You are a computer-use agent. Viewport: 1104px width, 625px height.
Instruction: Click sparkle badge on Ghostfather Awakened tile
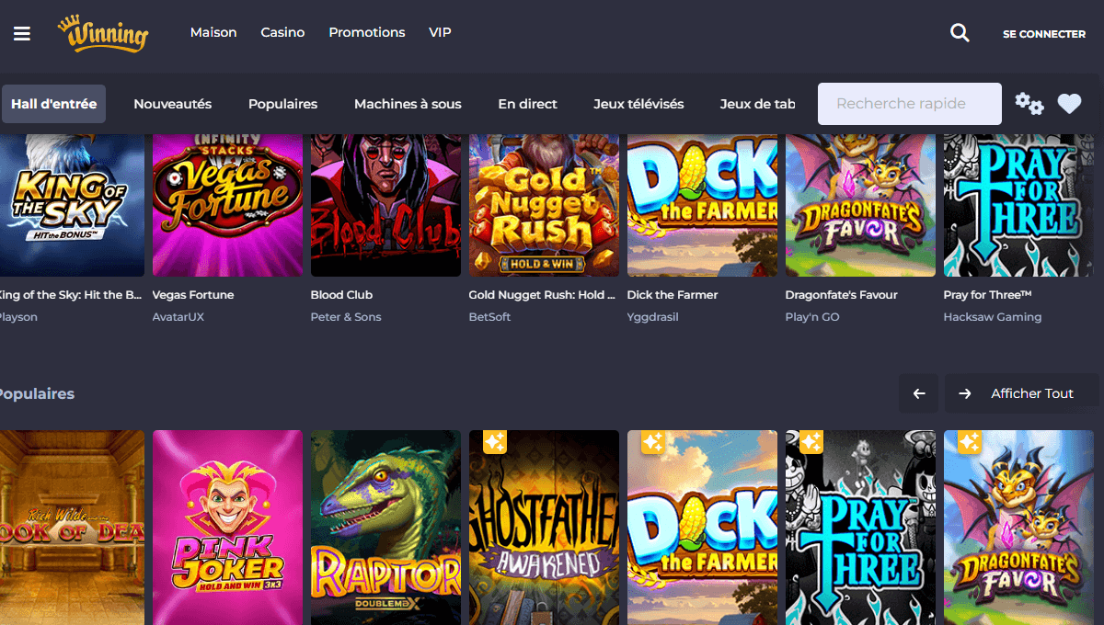(494, 442)
